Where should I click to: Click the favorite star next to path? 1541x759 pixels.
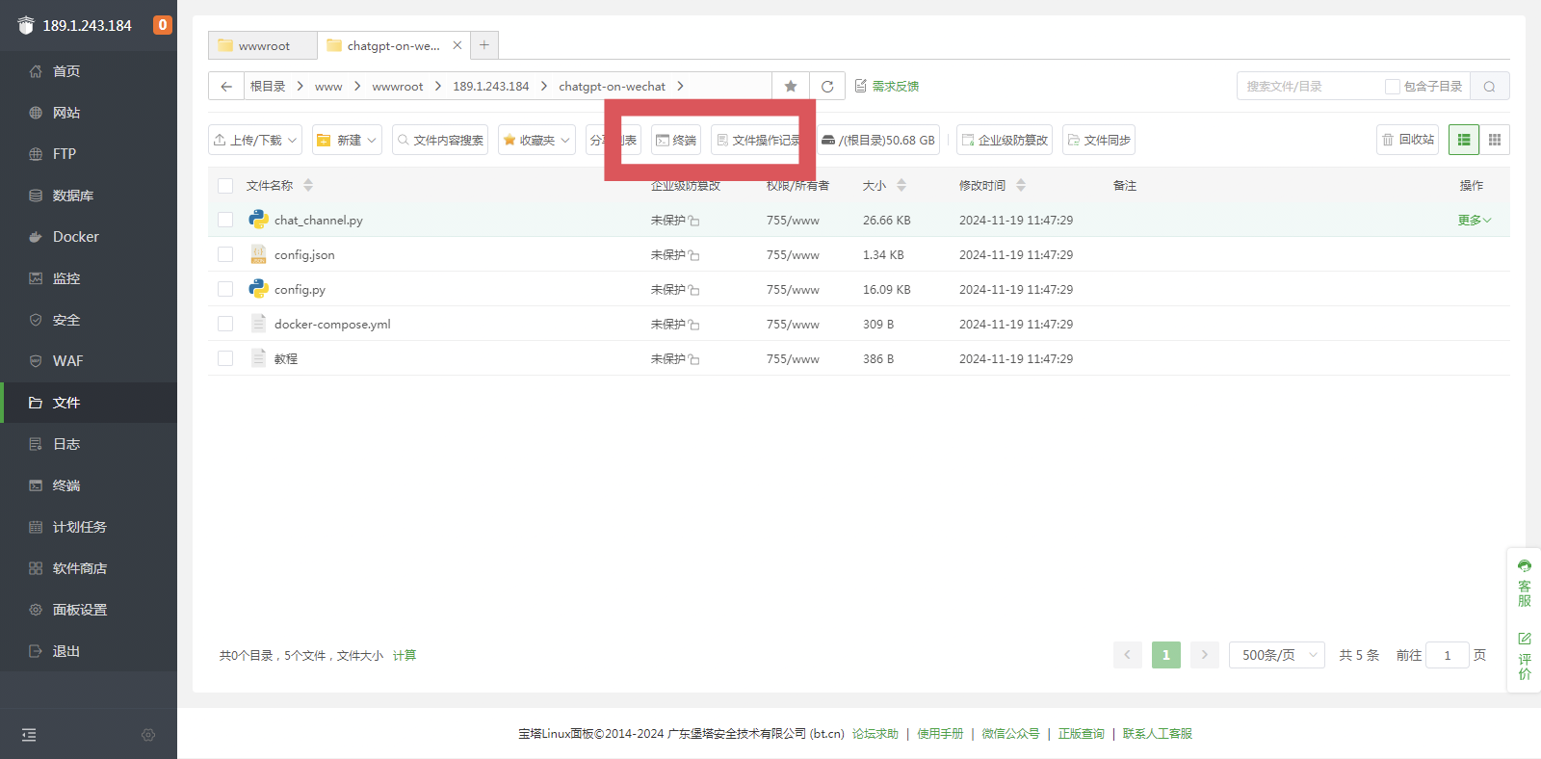pos(791,86)
